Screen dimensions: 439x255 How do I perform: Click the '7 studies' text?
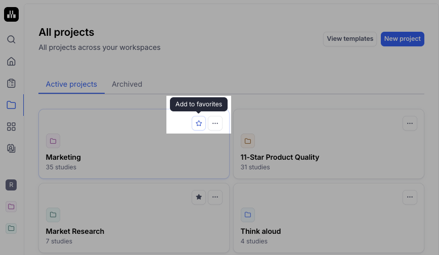59,241
